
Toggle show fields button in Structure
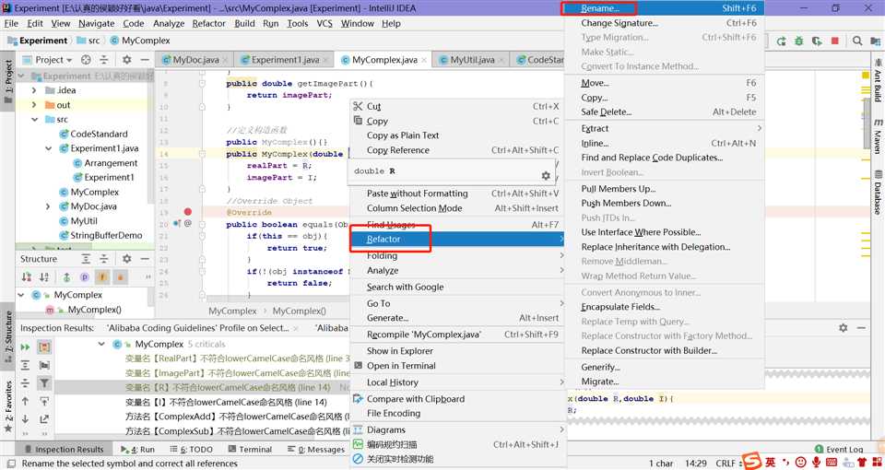coord(102,277)
